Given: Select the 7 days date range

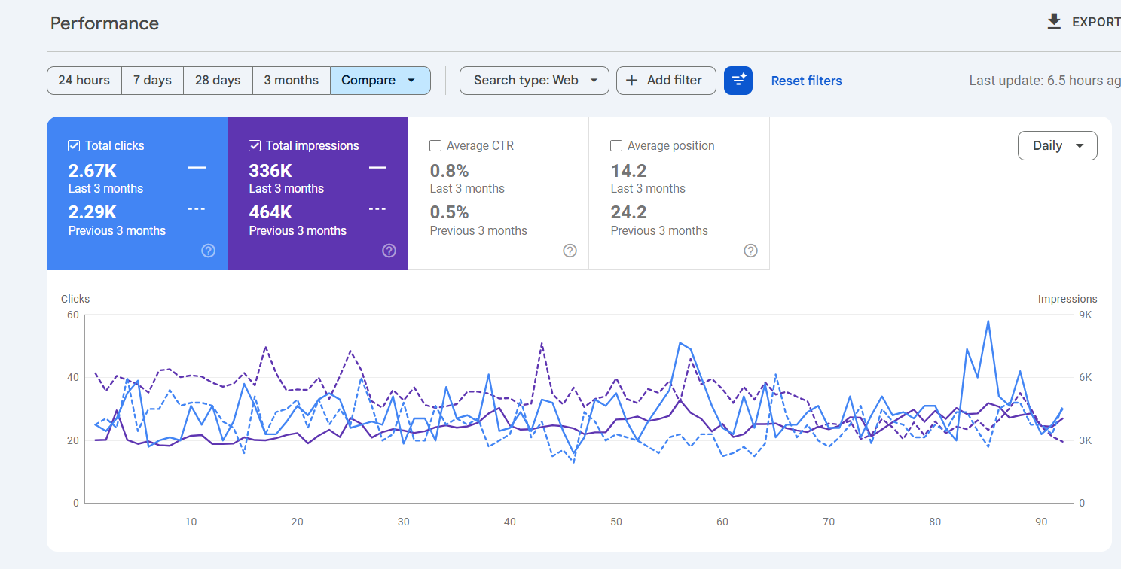Looking at the screenshot, I should 152,81.
